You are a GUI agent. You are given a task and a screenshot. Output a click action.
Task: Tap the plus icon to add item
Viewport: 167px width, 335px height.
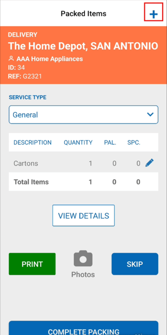click(153, 14)
